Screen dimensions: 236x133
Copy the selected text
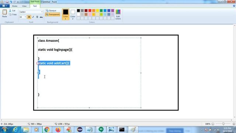point(13,14)
